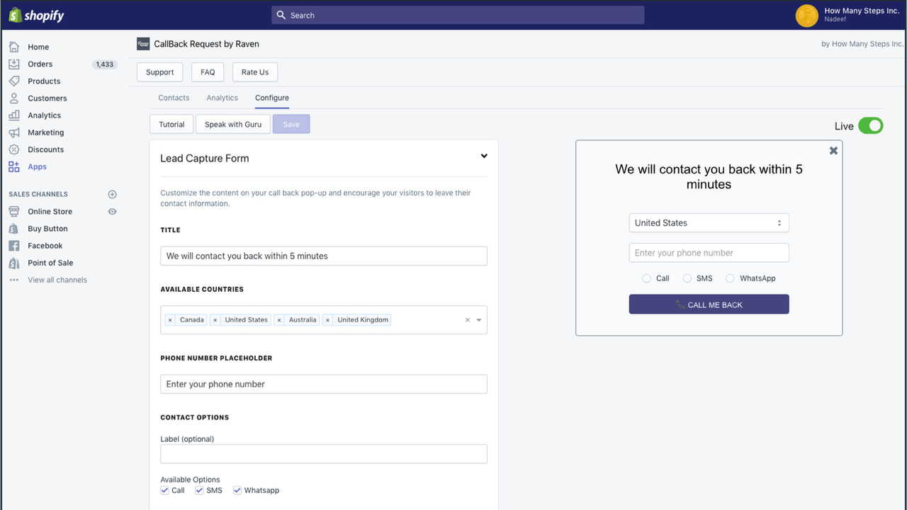Open Point of Sale channel

pyautogui.click(x=48, y=262)
